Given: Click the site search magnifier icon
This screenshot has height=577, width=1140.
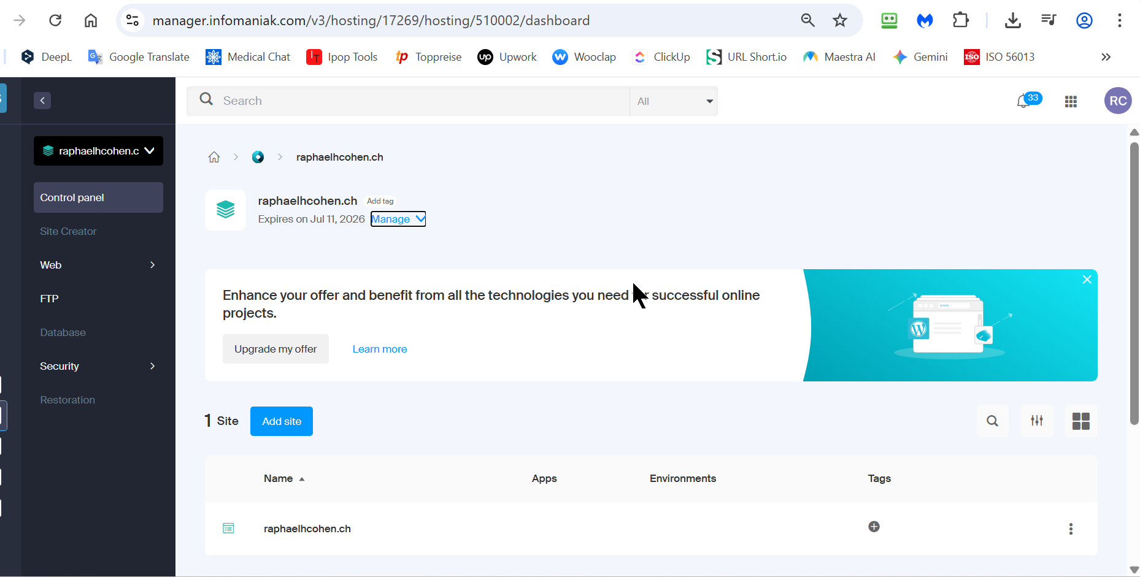Looking at the screenshot, I should (992, 421).
